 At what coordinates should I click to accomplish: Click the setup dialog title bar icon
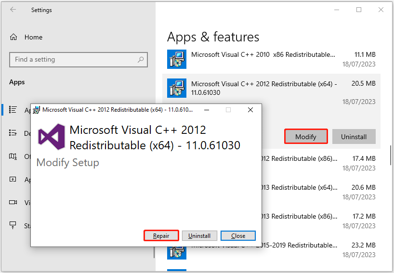(37, 110)
